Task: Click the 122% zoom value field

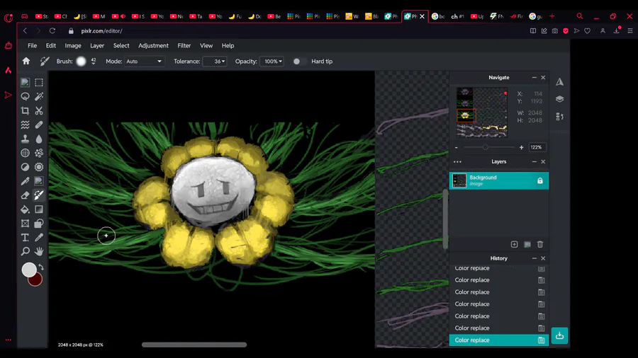Action: click(x=537, y=147)
